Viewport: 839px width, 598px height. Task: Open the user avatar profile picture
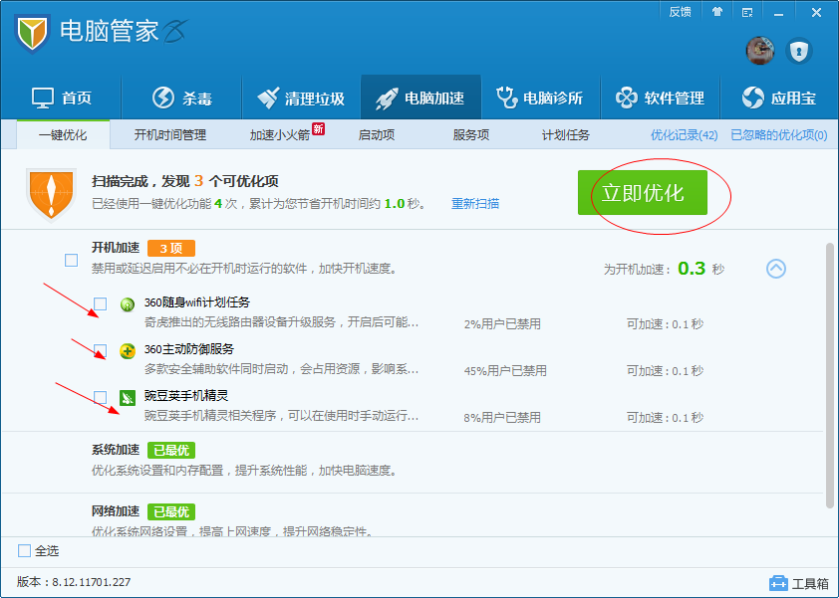[x=760, y=51]
